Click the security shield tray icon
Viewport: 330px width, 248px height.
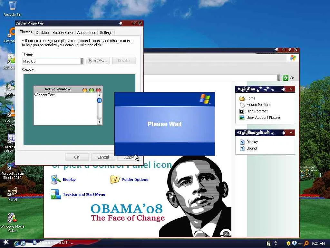pos(288,243)
